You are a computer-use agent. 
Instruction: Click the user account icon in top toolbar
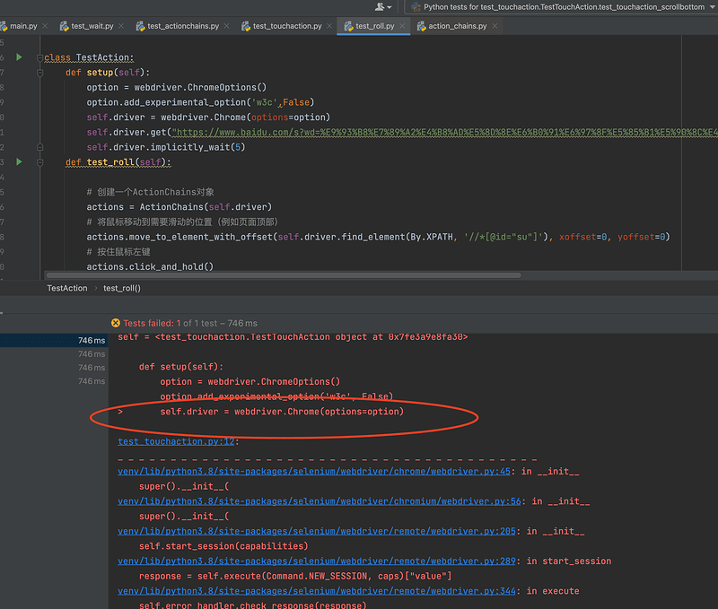click(379, 7)
